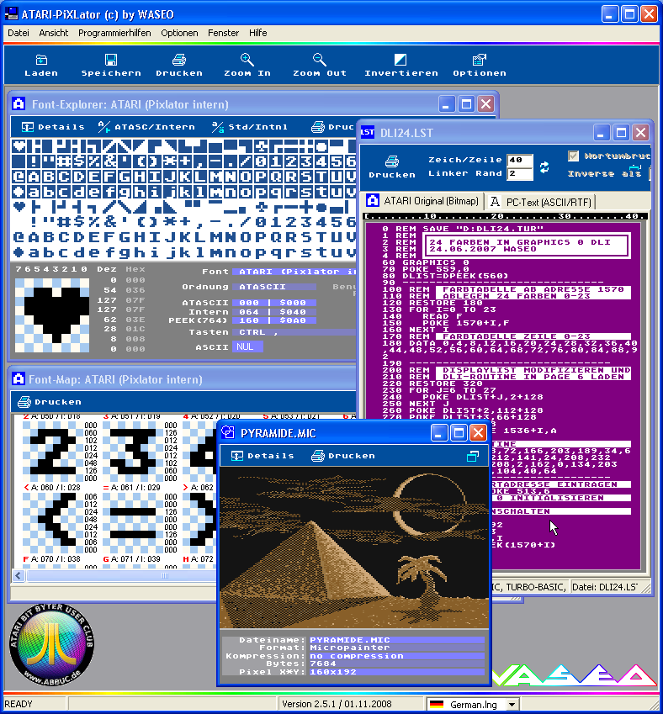Image resolution: width=663 pixels, height=714 pixels.
Task: Click the Font-Map window title icon
Action: click(19, 378)
